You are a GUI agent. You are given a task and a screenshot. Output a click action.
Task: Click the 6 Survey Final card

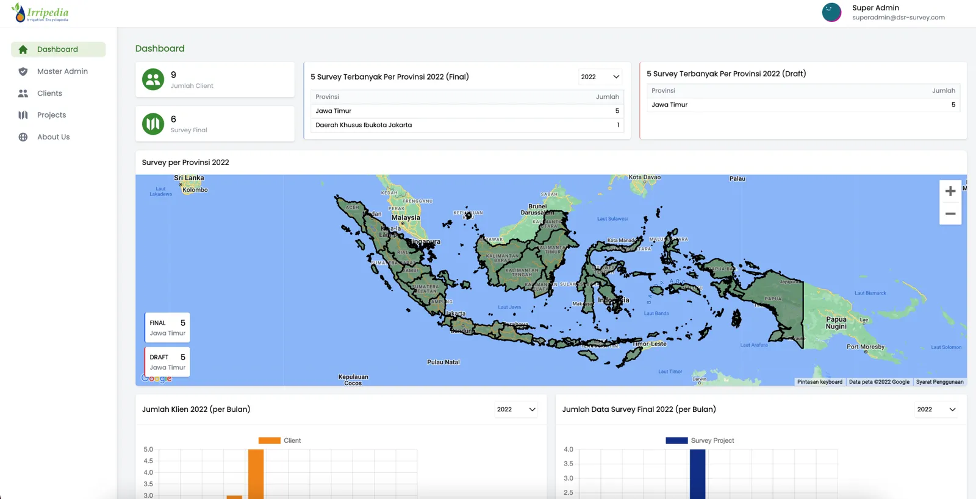click(215, 124)
